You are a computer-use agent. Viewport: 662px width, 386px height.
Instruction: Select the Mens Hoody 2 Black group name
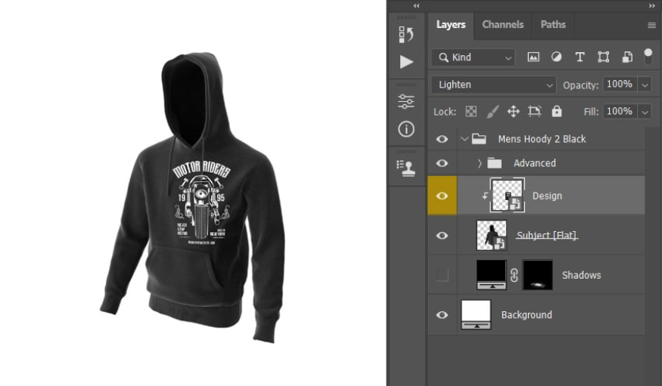(542, 139)
